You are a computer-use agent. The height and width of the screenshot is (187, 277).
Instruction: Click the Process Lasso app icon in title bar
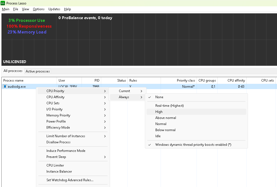pyautogui.click(x=3, y=3)
